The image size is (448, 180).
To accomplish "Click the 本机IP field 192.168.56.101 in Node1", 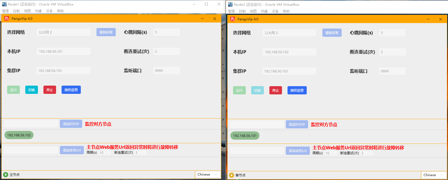I will [x=63, y=51].
